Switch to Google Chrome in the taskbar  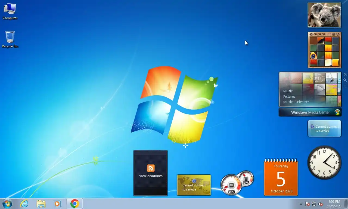click(75, 204)
